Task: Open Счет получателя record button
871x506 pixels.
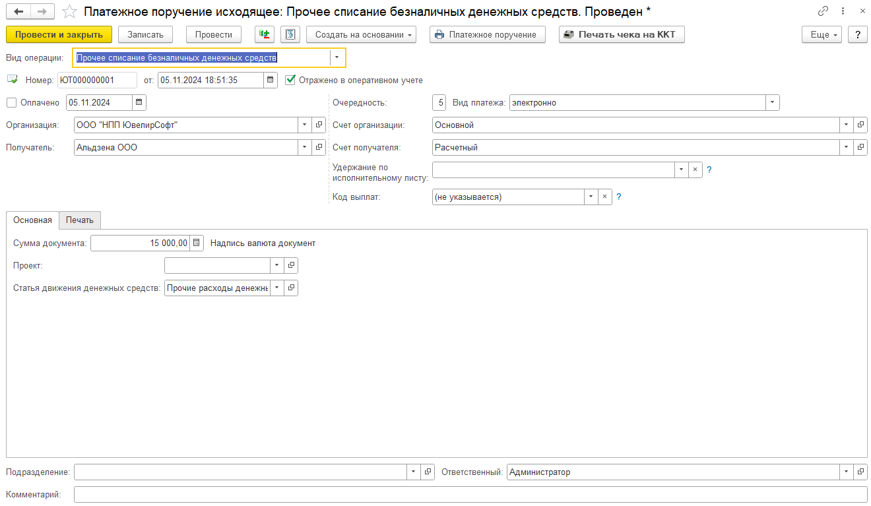Action: click(x=860, y=147)
